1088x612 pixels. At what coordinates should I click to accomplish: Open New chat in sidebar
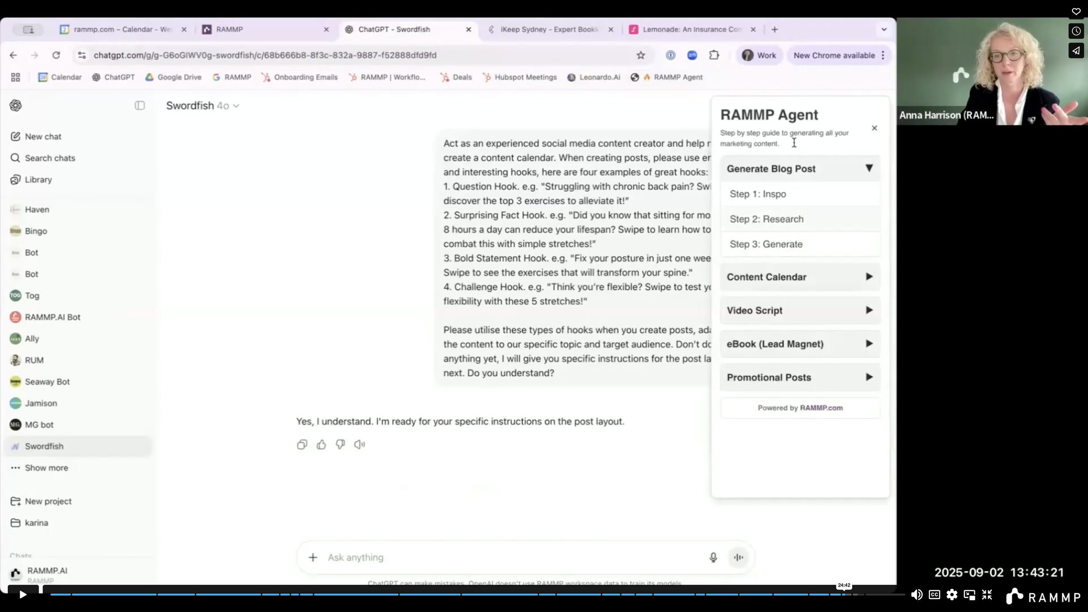[x=43, y=137]
